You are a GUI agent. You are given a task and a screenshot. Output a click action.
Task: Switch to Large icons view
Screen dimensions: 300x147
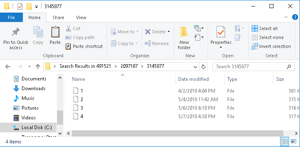[x=293, y=141]
